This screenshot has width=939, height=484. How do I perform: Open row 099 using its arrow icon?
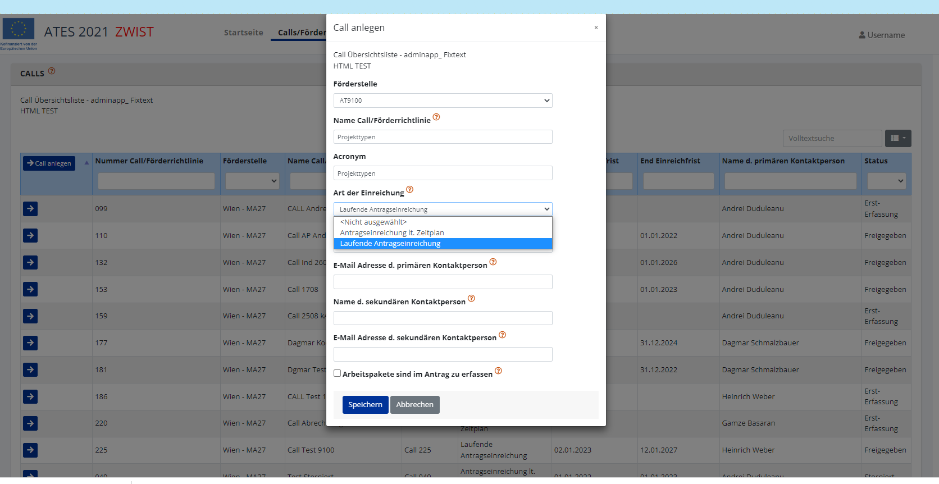pos(30,209)
